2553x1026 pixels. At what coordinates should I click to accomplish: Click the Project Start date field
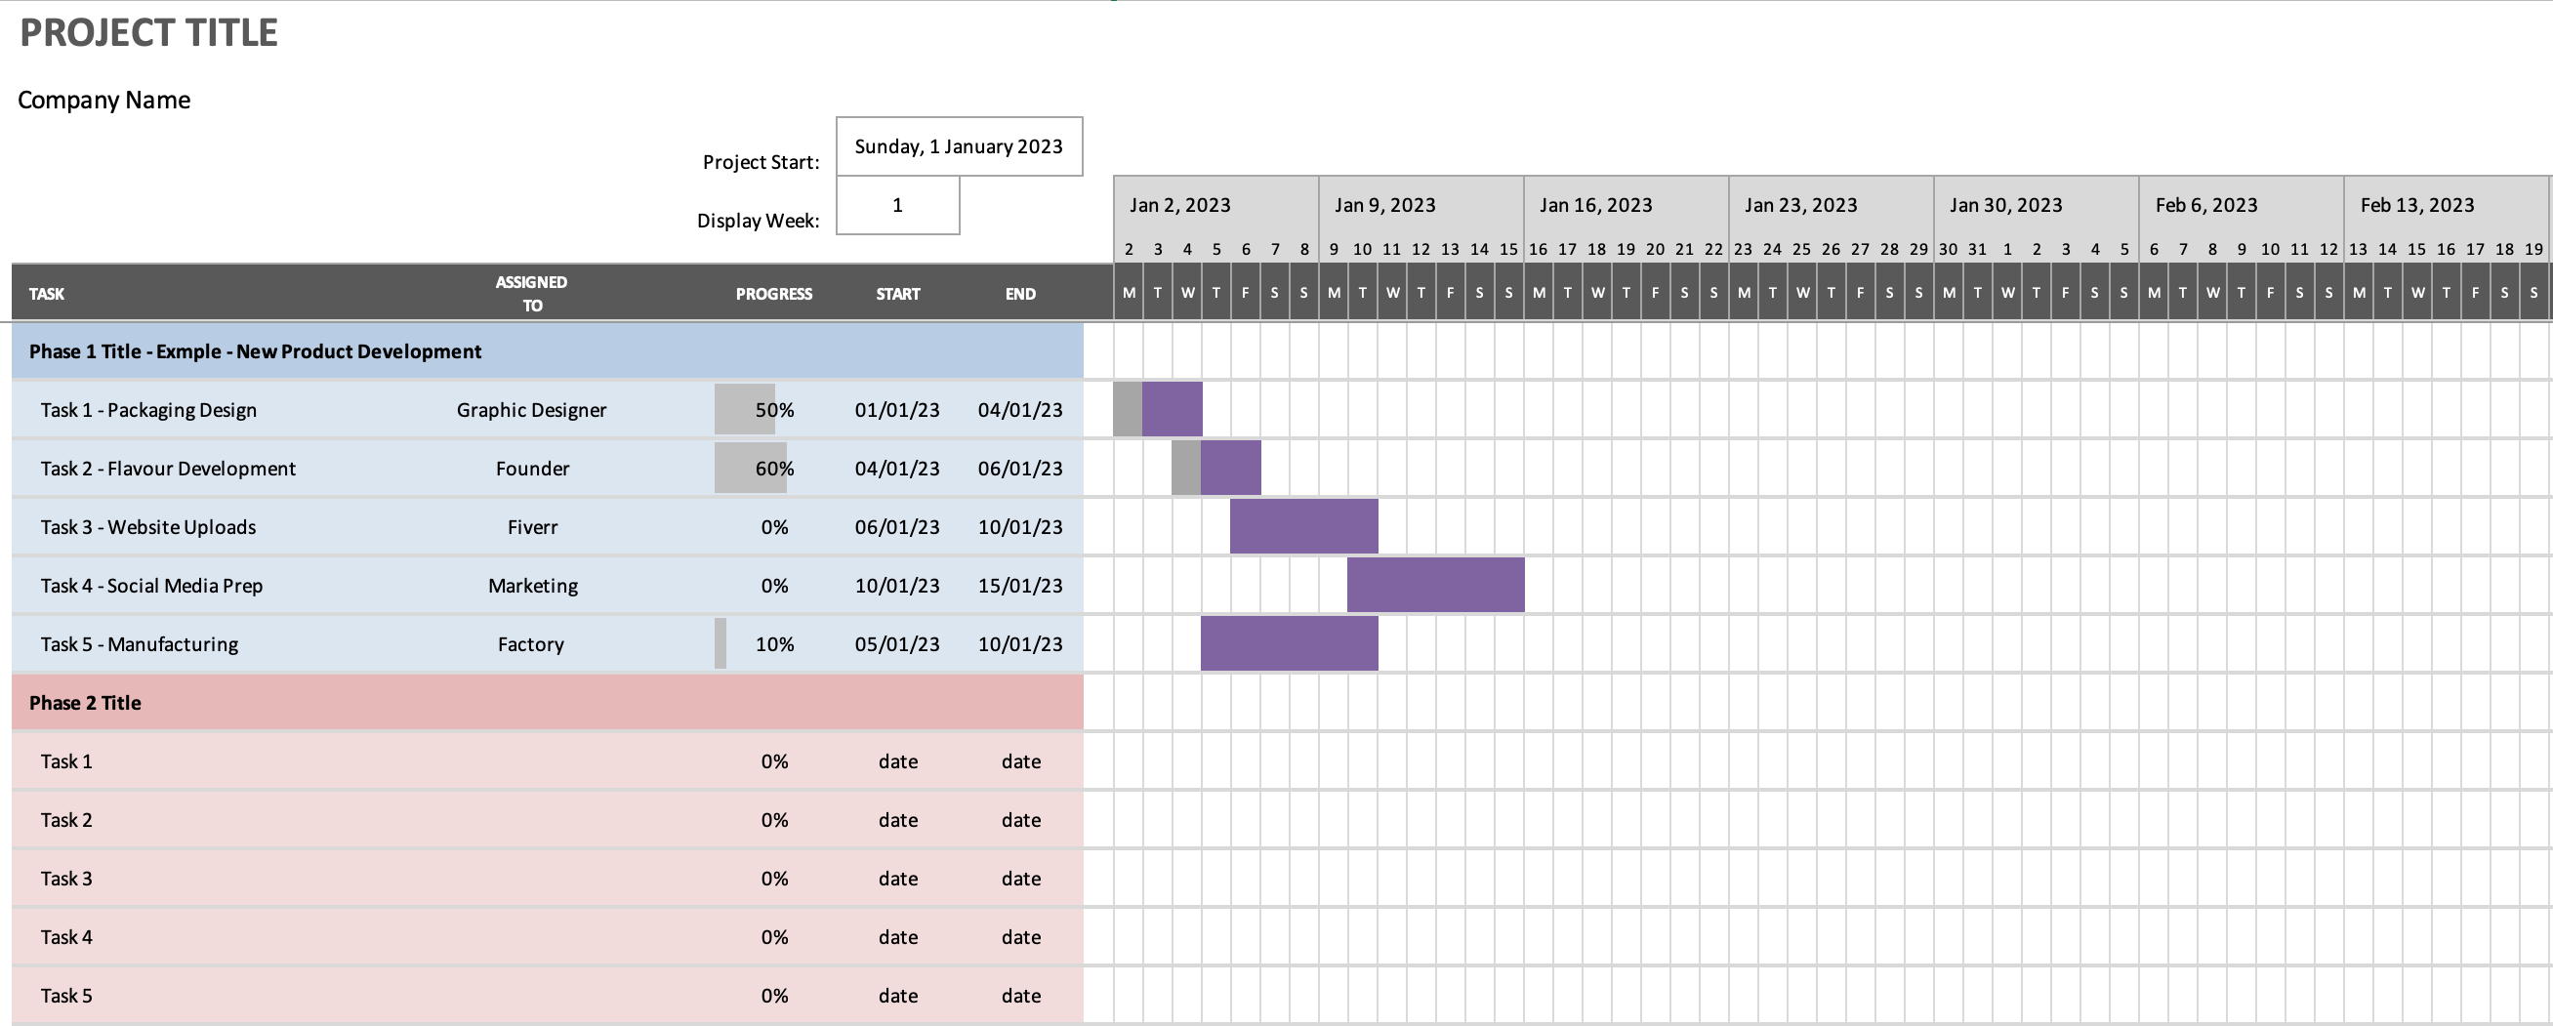[x=959, y=145]
